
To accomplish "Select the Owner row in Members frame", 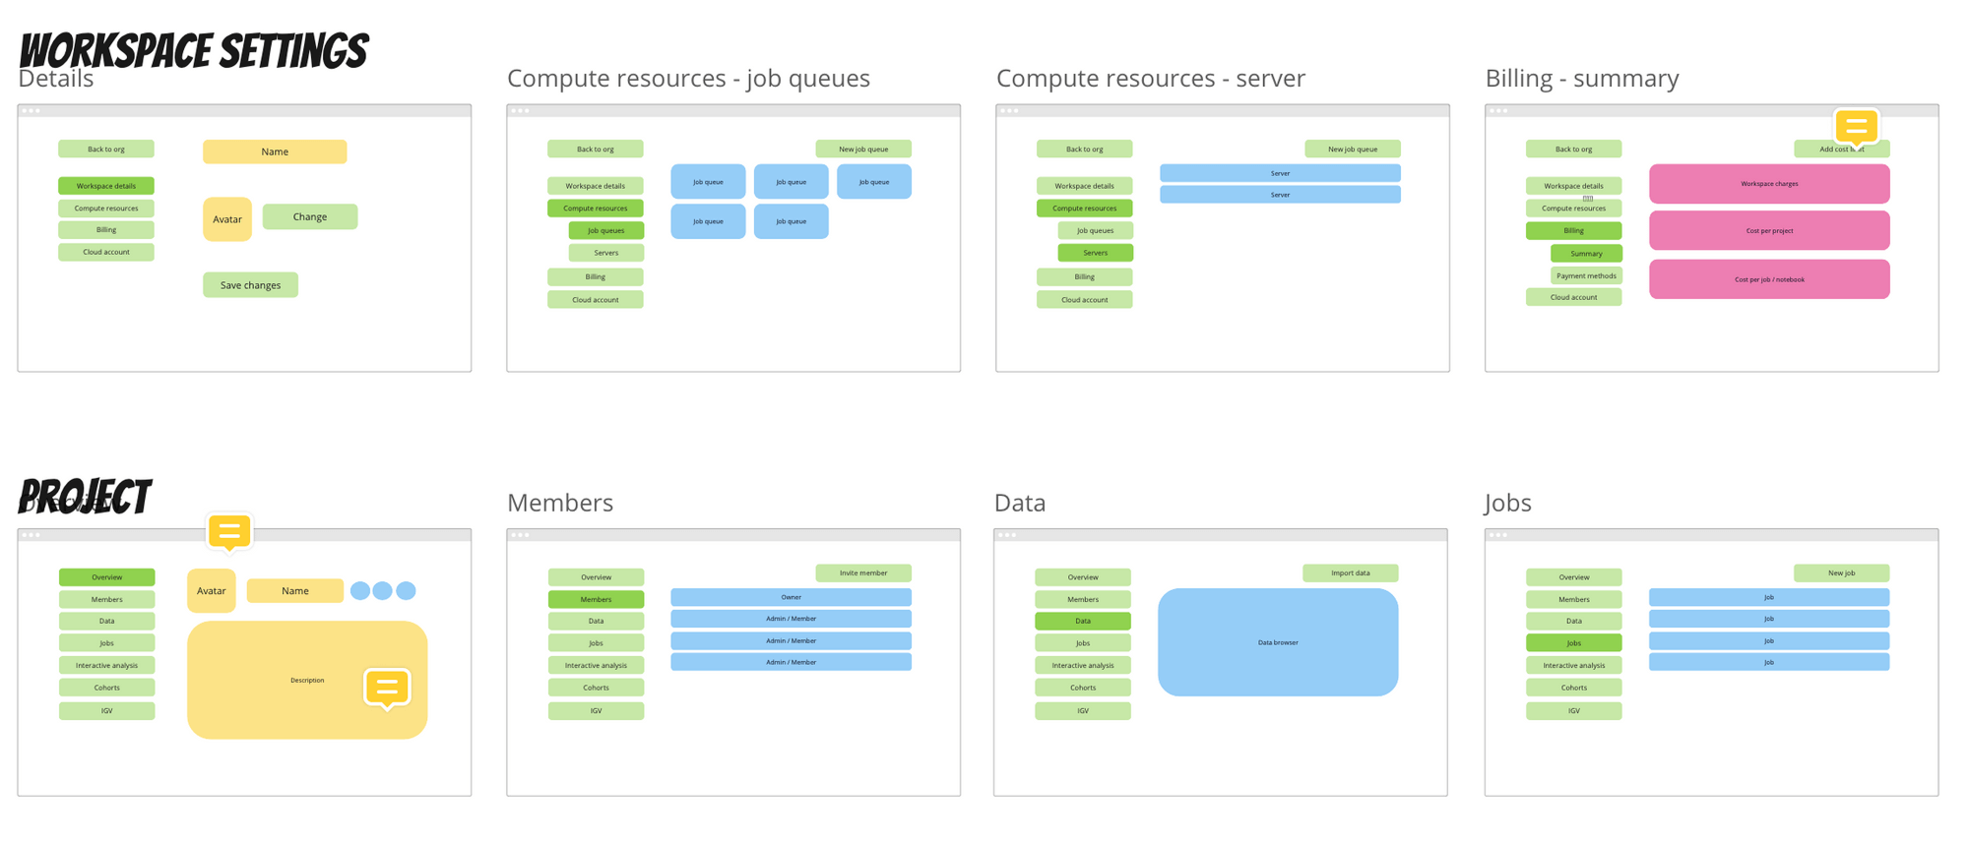I will (x=792, y=597).
